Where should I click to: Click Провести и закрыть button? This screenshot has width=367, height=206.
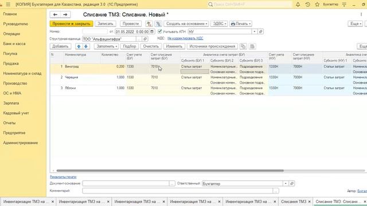click(x=71, y=24)
